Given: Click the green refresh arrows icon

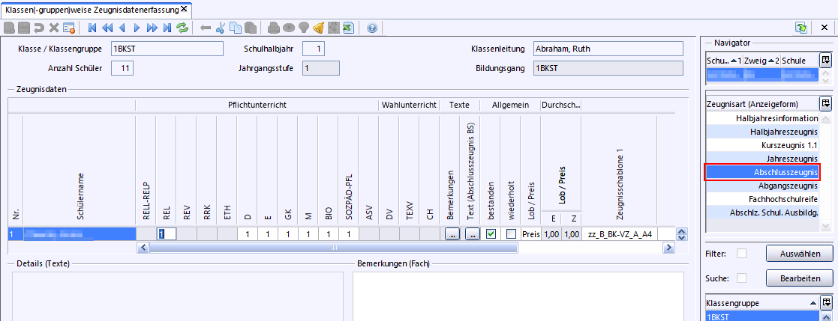Looking at the screenshot, I should tap(182, 28).
